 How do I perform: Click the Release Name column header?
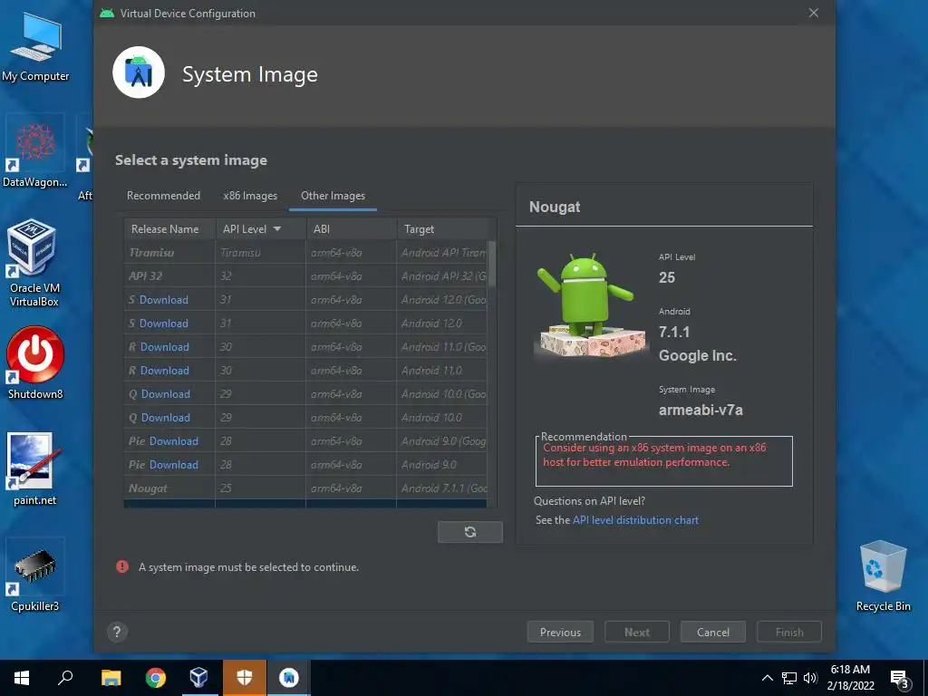tap(169, 229)
